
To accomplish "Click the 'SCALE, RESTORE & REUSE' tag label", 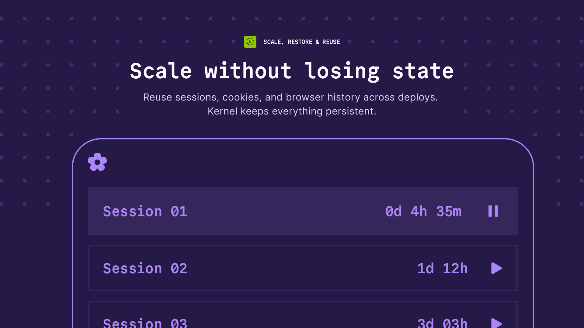I will pyautogui.click(x=301, y=42).
